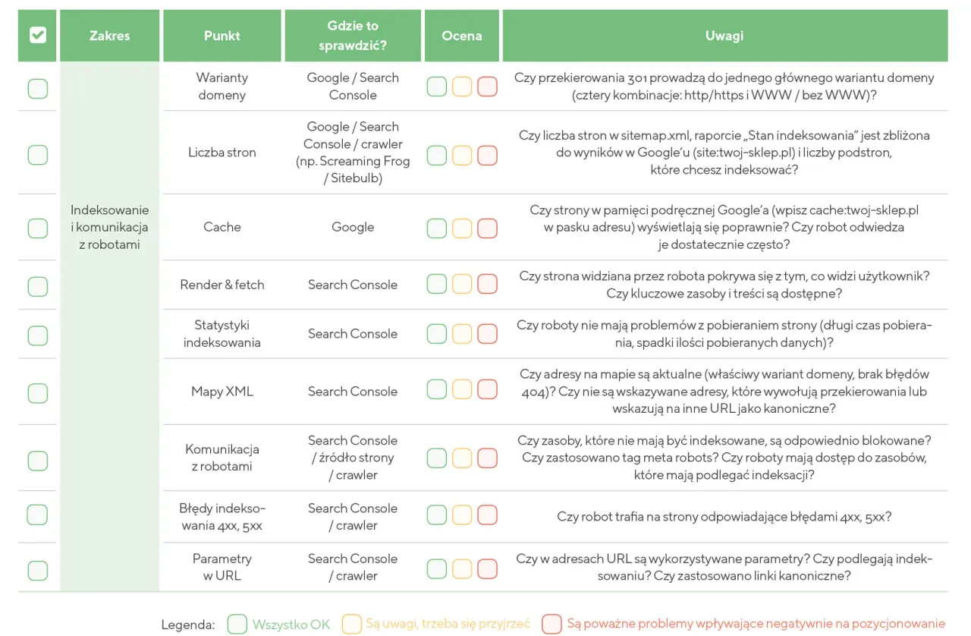This screenshot has width=971, height=636.
Task: Select red rating for Cache row
Action: pyautogui.click(x=487, y=228)
